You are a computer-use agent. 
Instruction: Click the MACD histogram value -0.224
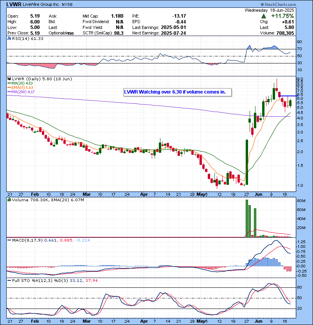[83, 240]
